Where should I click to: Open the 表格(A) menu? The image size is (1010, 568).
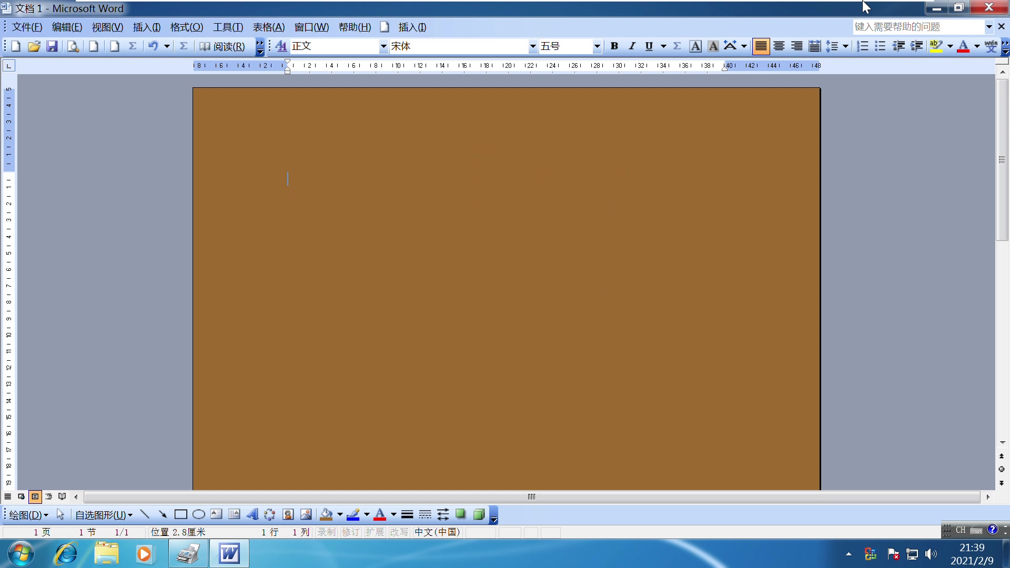click(x=268, y=27)
